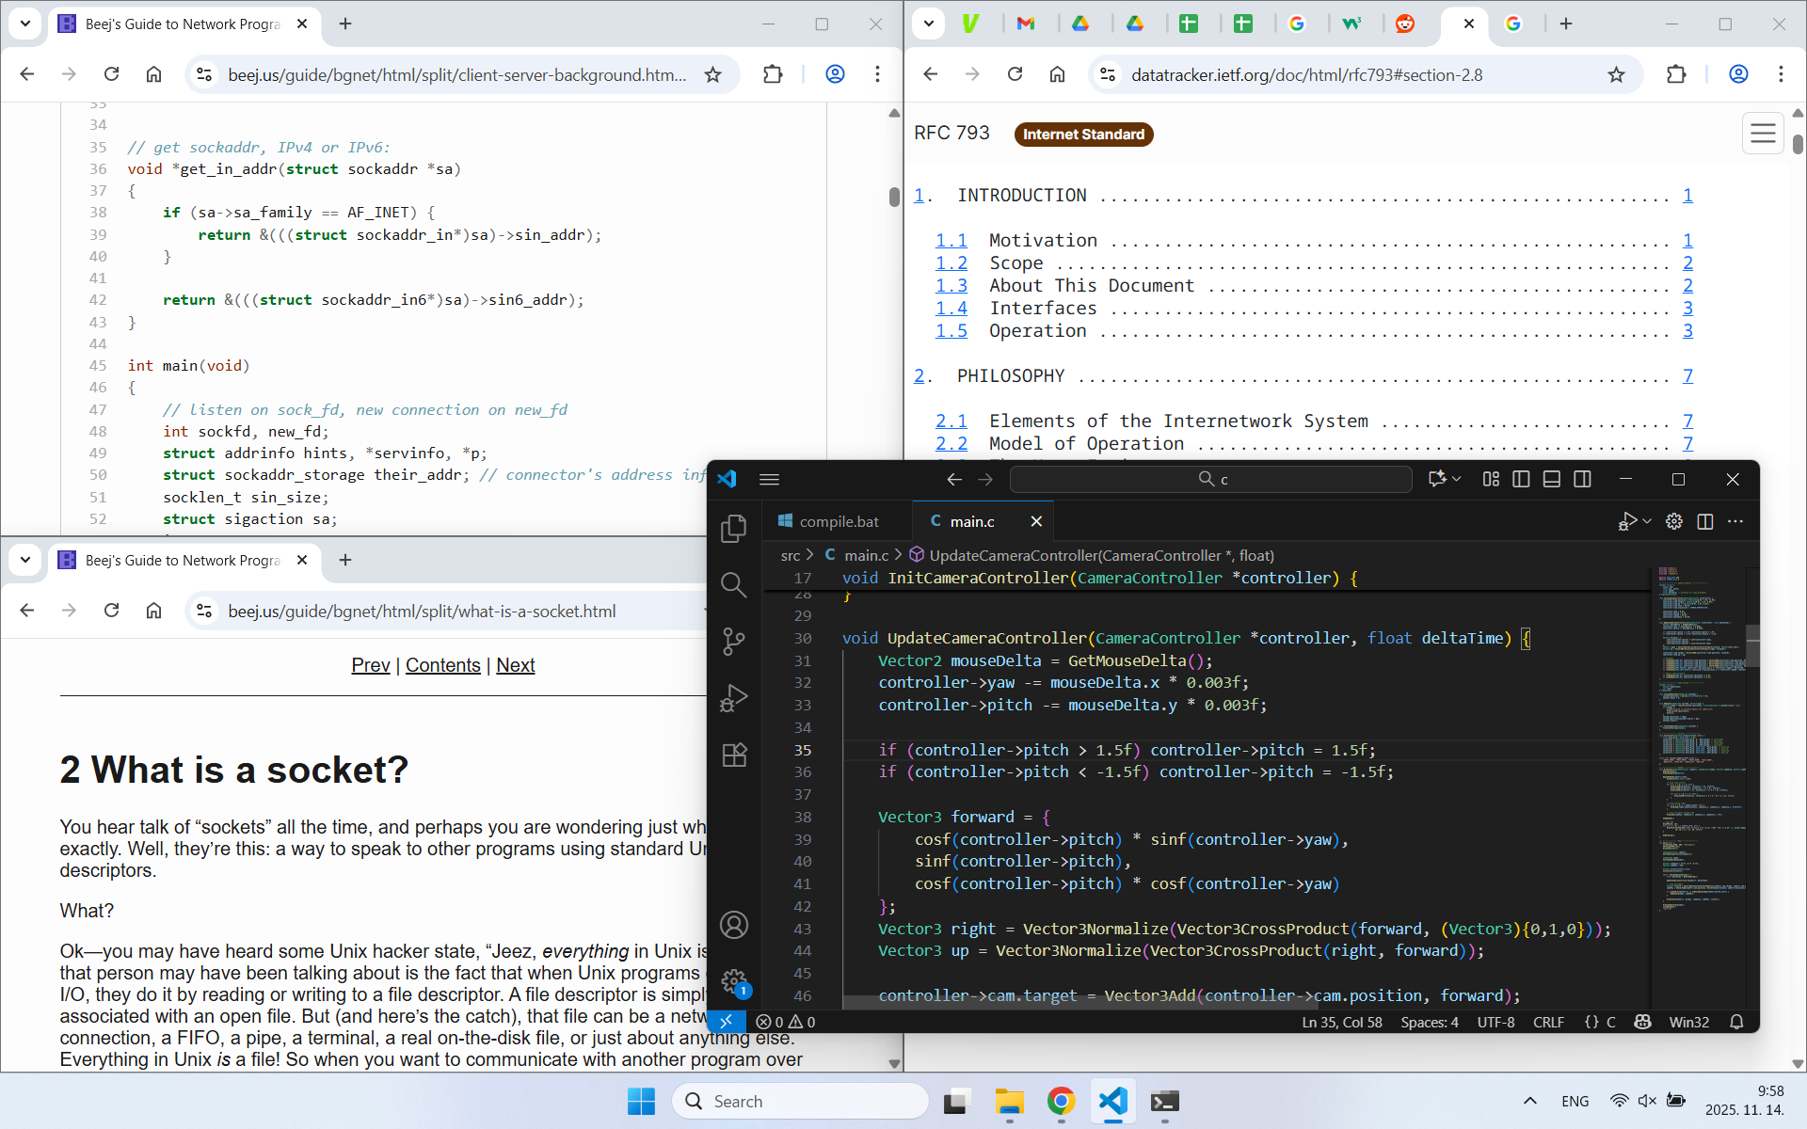The width and height of the screenshot is (1807, 1129).
Task: Open the Run and Debug view
Action: (x=733, y=698)
